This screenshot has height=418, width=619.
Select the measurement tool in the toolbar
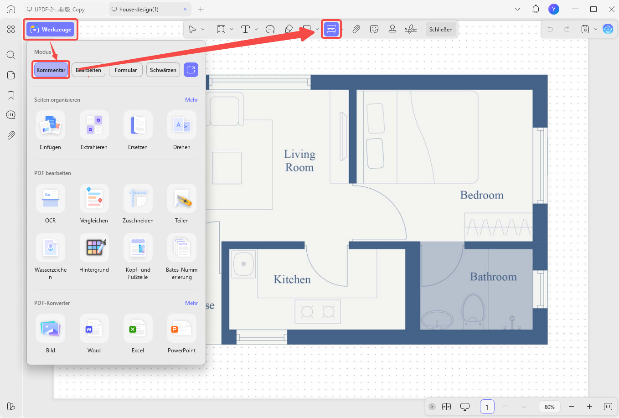(331, 29)
